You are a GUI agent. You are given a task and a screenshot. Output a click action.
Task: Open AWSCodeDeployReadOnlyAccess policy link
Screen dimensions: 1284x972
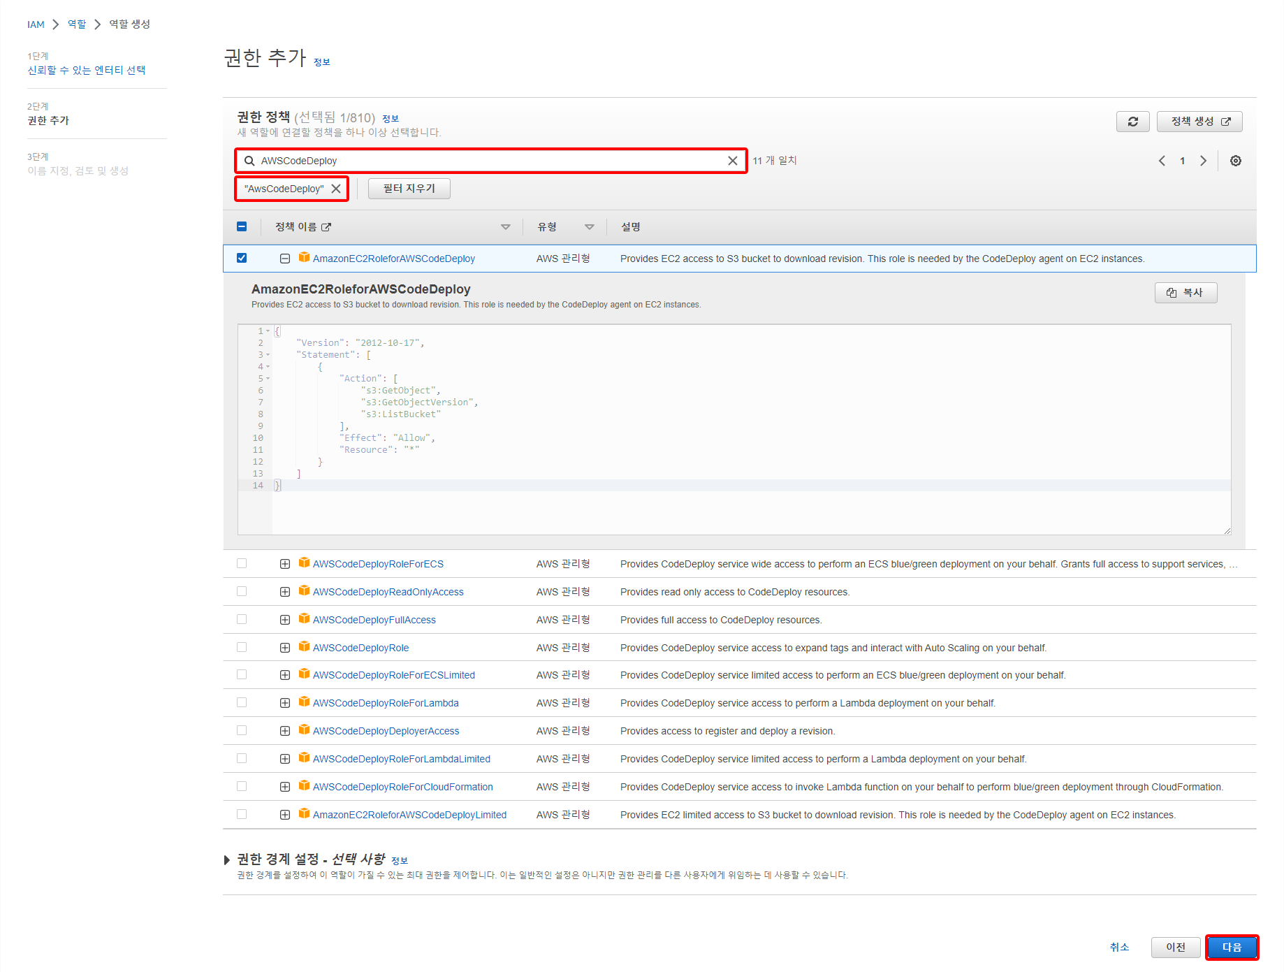tap(388, 592)
